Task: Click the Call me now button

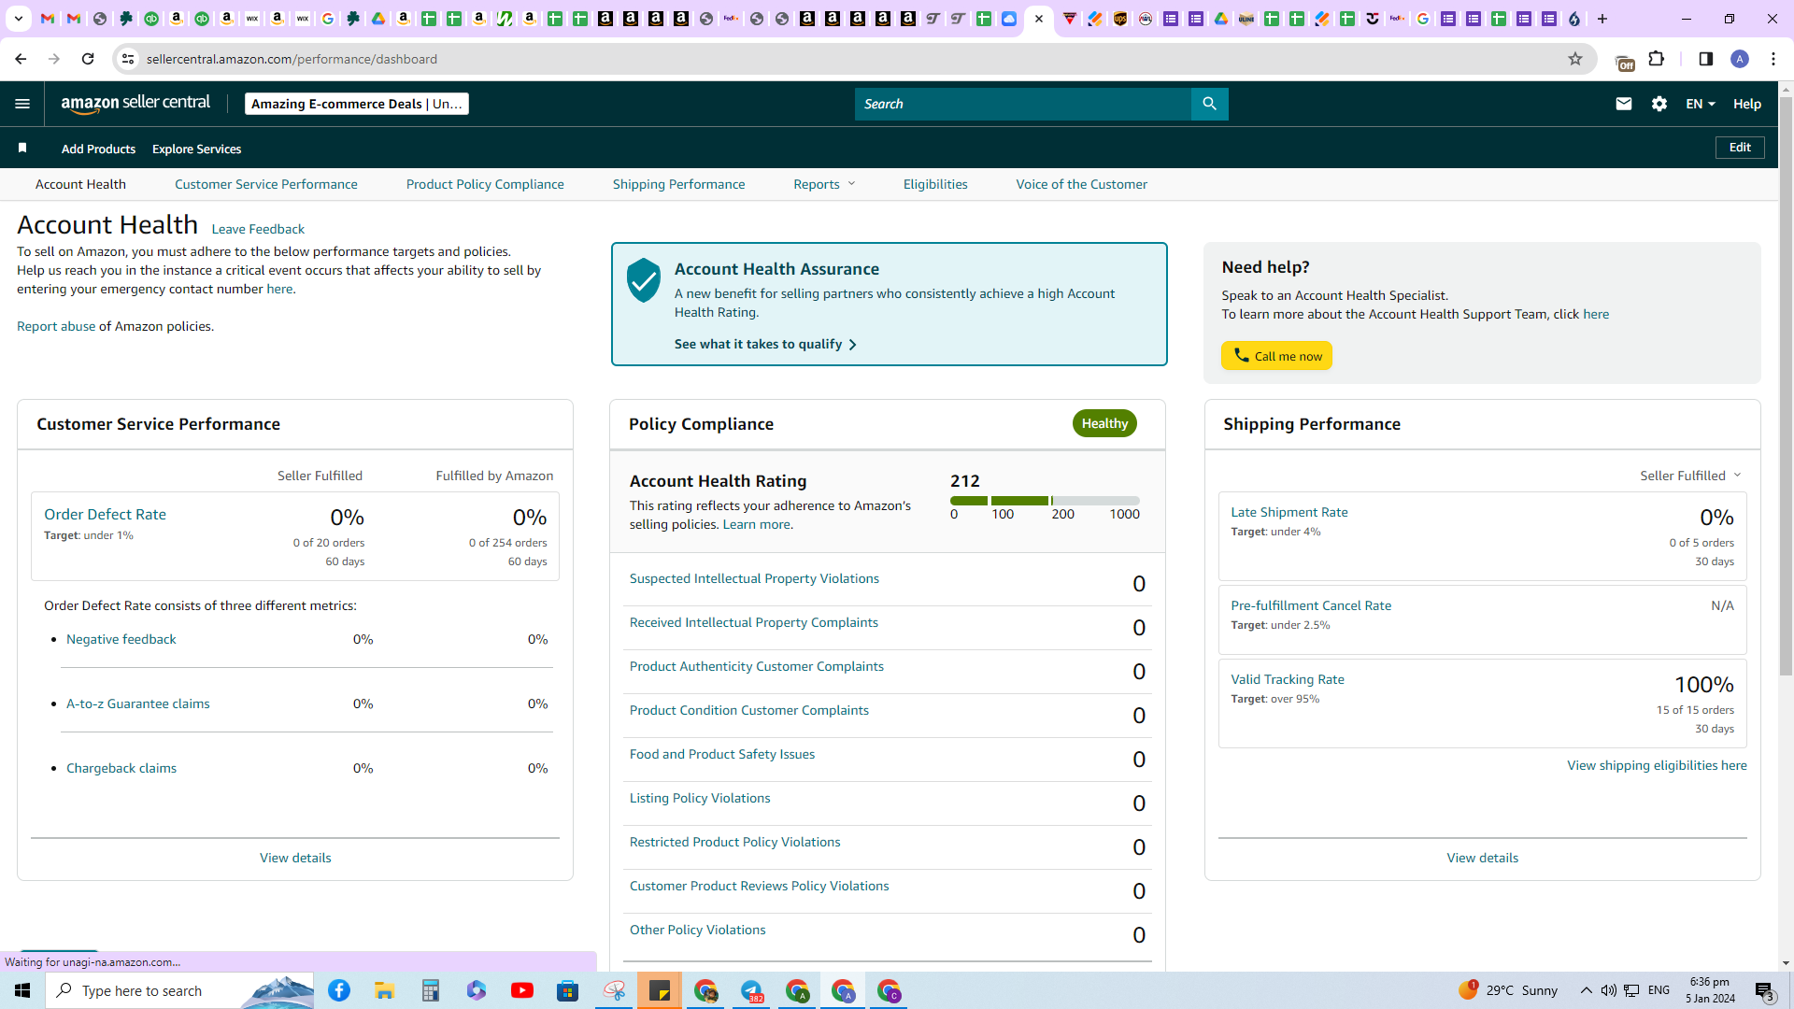Action: pos(1276,356)
